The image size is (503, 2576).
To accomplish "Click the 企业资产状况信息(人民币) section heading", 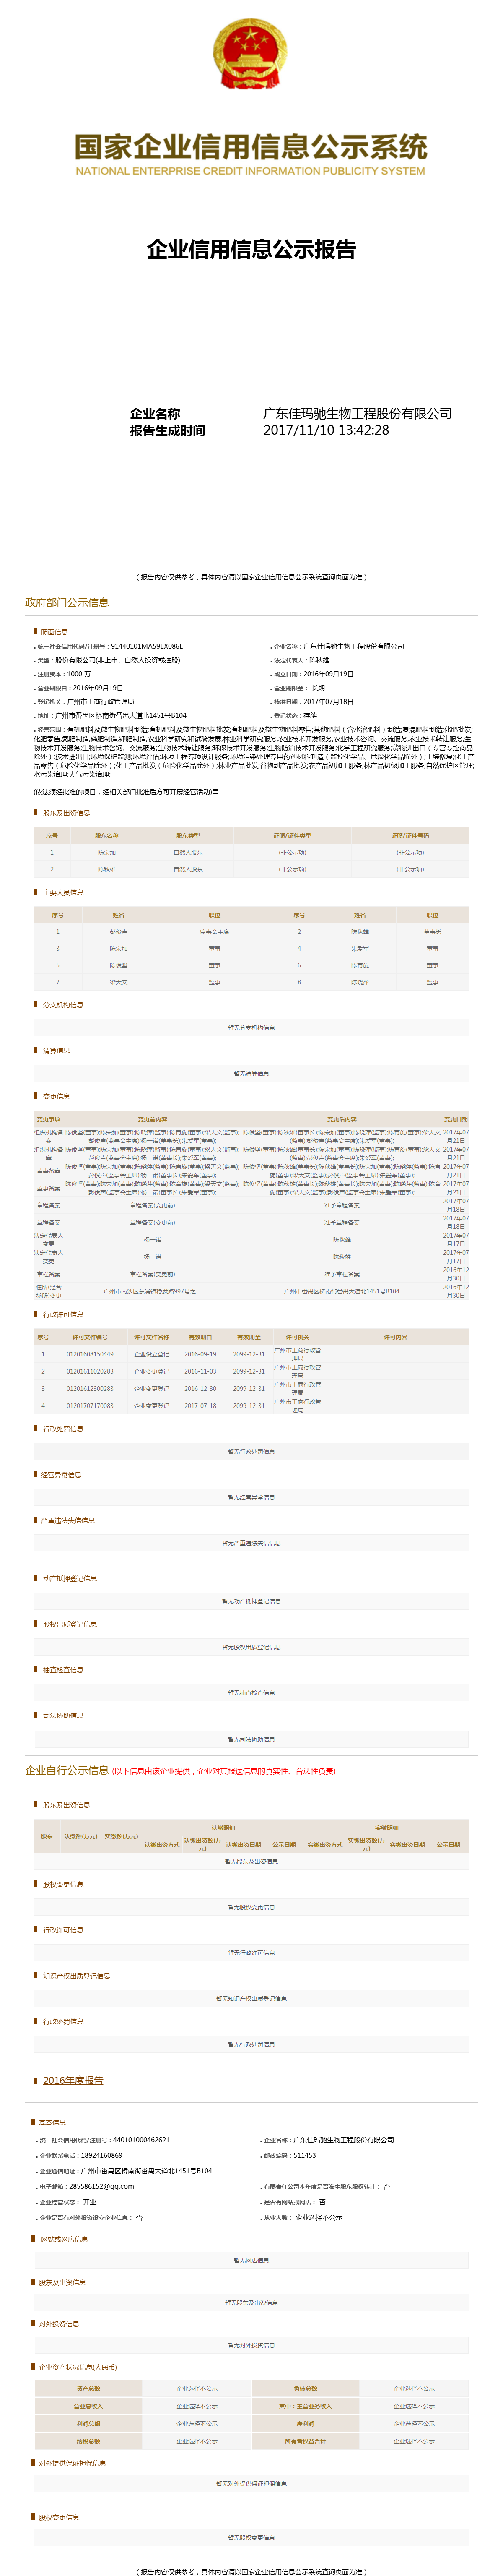I will 78,2367.
